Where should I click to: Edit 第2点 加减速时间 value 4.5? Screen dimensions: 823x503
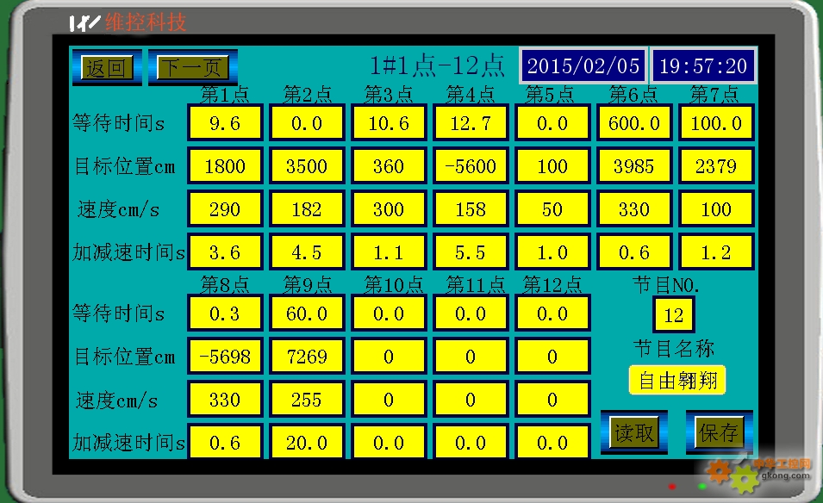coord(307,251)
